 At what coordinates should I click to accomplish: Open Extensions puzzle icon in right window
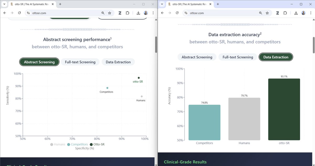(x=285, y=13)
